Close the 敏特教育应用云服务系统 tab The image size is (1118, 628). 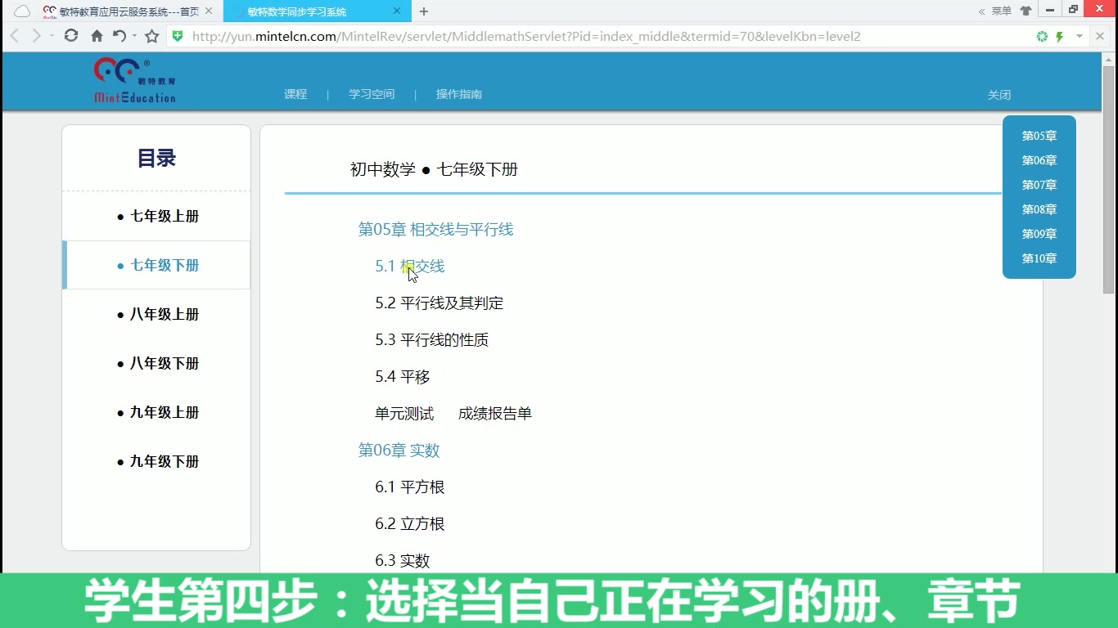pos(209,11)
